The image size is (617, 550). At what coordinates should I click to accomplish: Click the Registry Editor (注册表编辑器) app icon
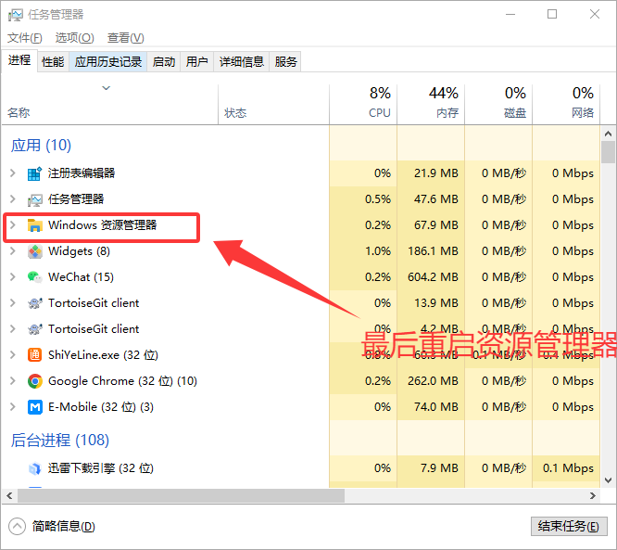pos(34,173)
